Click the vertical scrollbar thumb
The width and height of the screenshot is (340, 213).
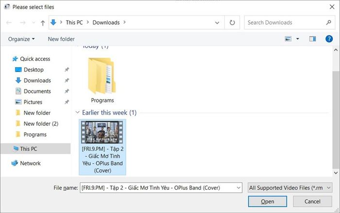tap(336, 120)
